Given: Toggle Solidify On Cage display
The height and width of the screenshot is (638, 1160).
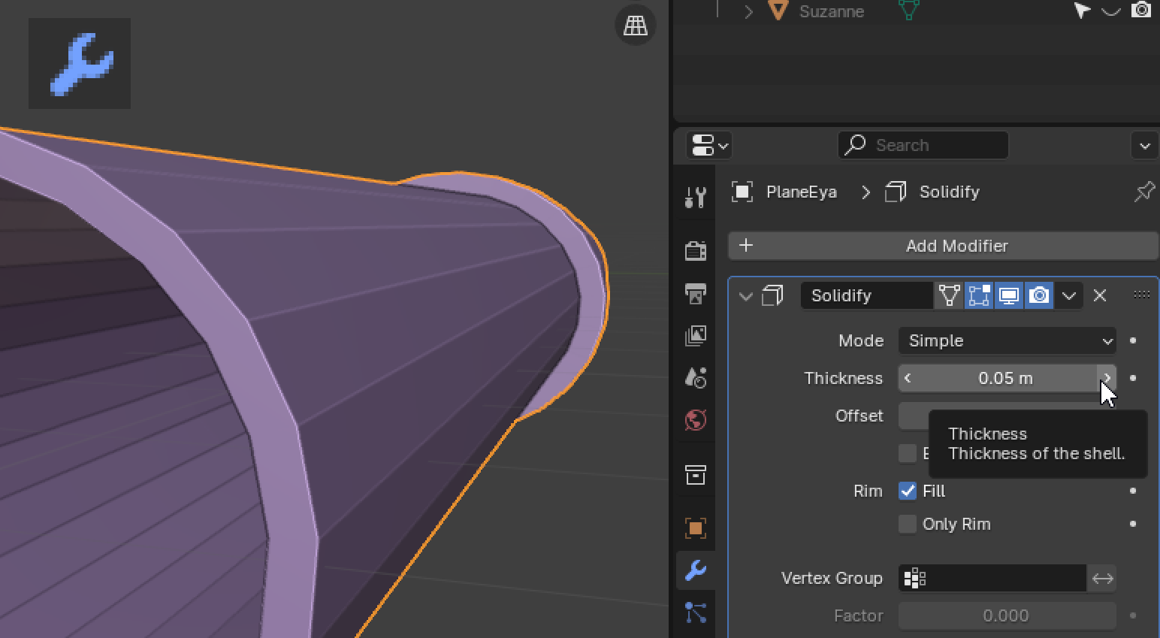Looking at the screenshot, I should [949, 295].
